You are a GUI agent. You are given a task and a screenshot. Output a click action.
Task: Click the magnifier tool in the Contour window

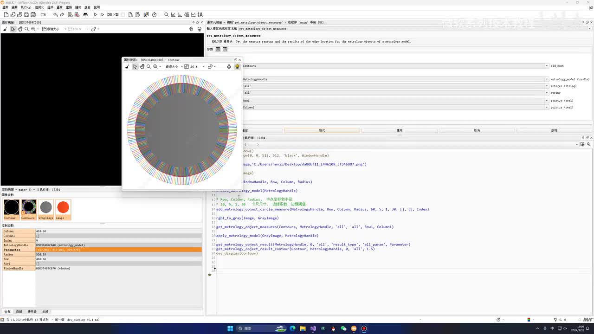[x=148, y=66]
